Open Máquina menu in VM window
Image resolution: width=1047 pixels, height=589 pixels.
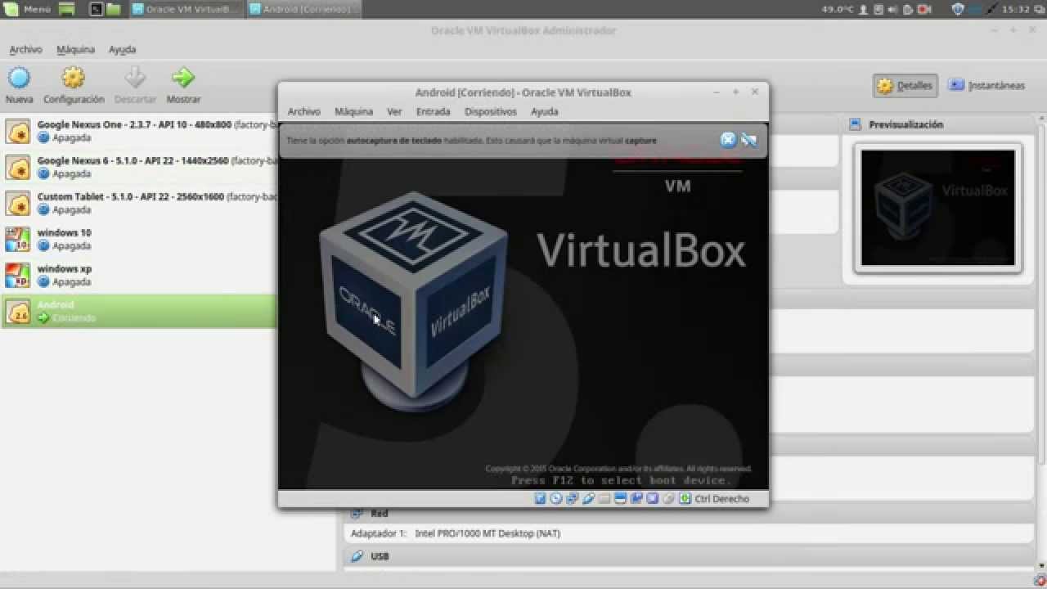(x=353, y=111)
